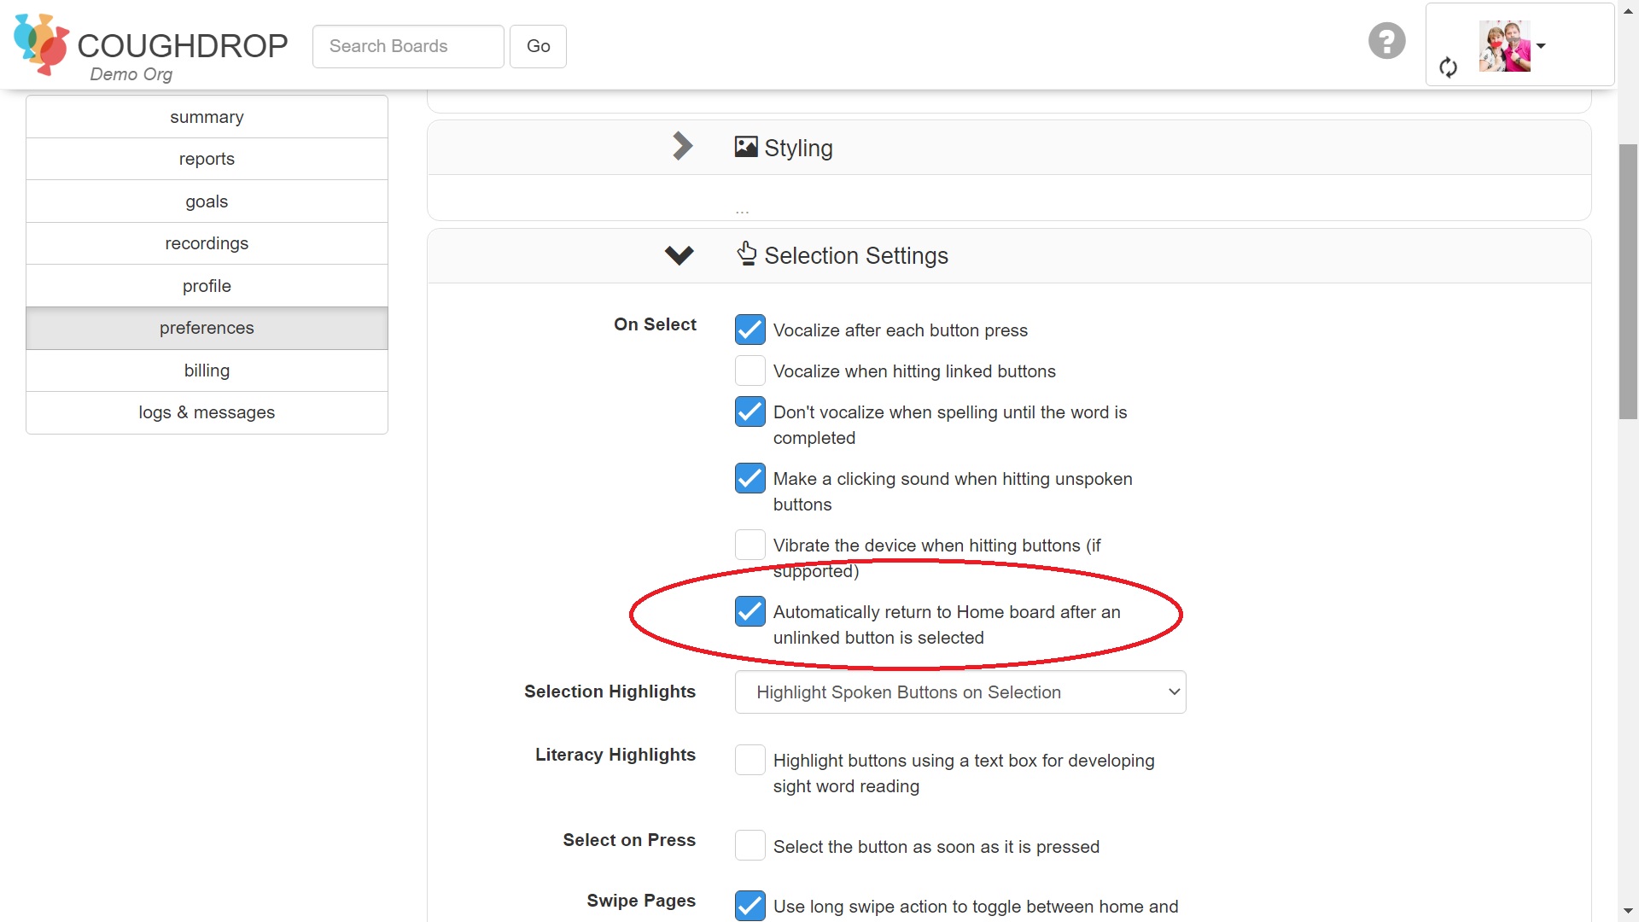1639x922 pixels.
Task: Click the Demo Org subtitle
Action: (131, 74)
